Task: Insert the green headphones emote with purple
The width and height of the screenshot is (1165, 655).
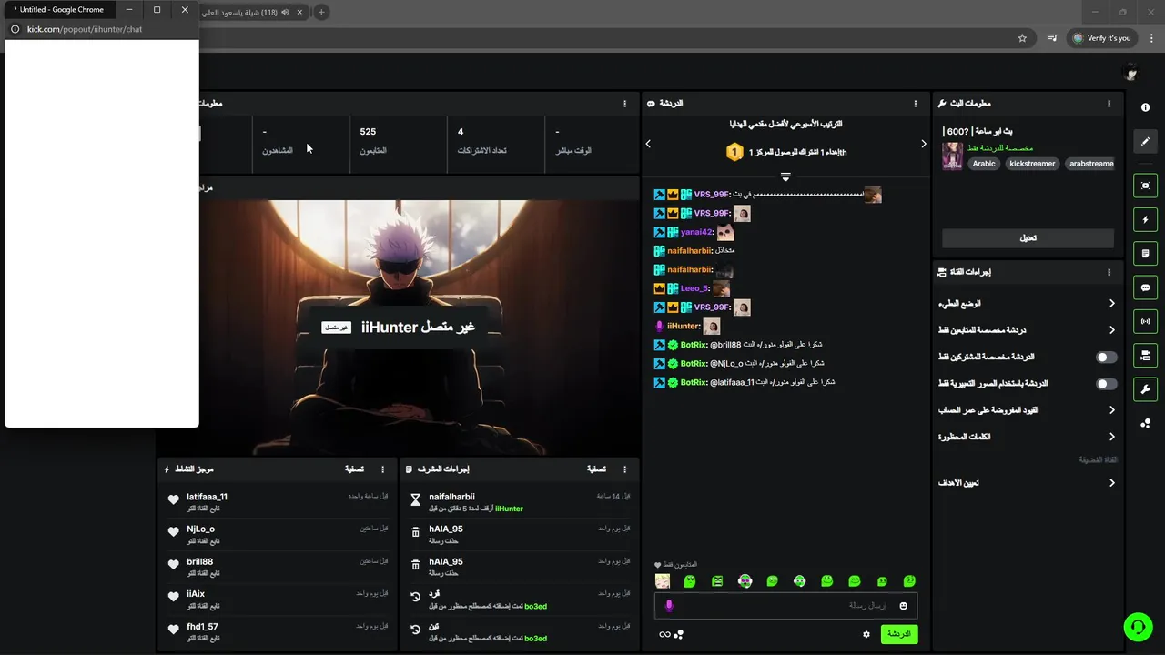Action: (x=745, y=581)
